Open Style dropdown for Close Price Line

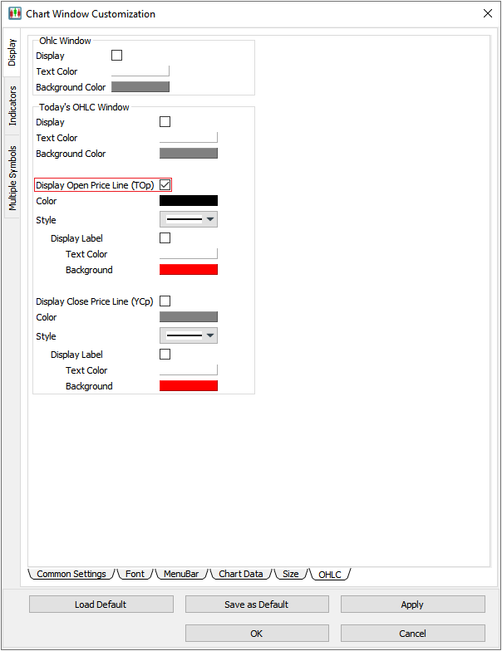tap(188, 336)
